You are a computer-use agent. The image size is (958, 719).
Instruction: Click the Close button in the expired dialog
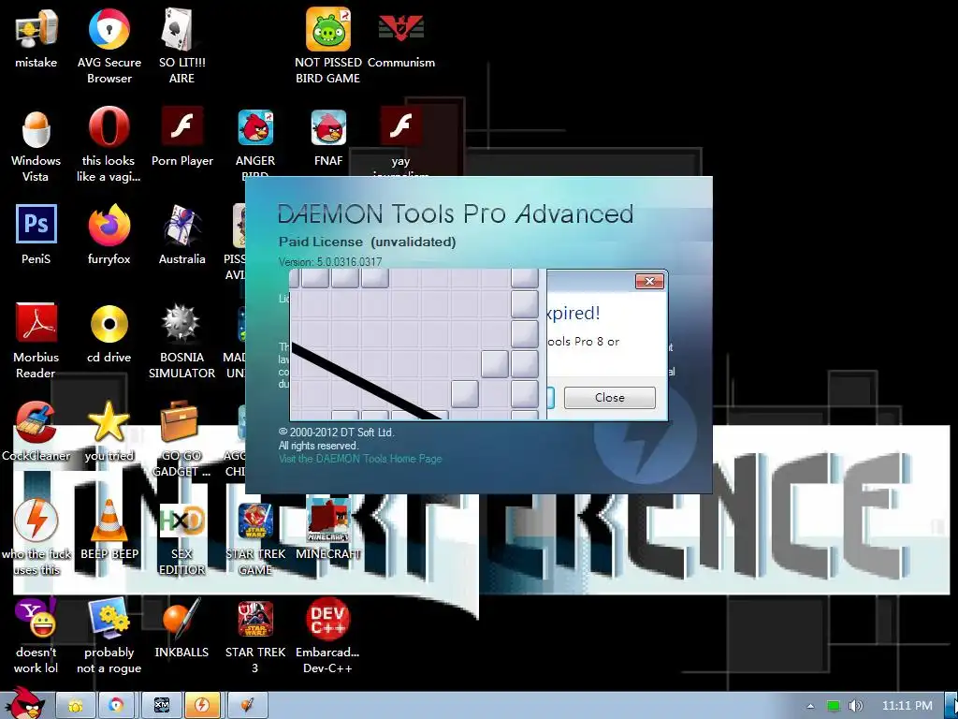609,397
